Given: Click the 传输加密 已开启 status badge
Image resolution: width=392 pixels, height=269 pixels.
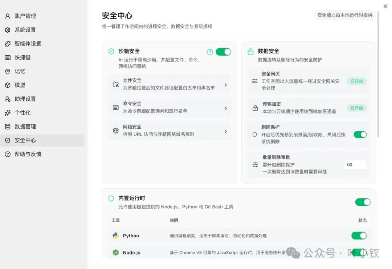Looking at the screenshot, I should pos(356,108).
